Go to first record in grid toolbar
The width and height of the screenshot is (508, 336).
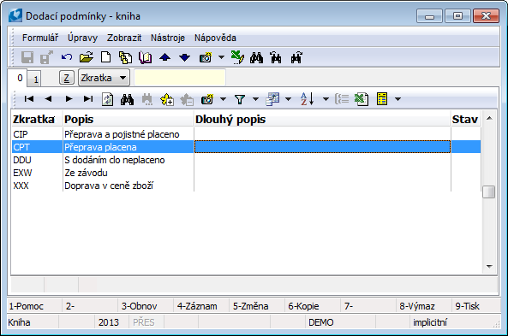(x=29, y=99)
